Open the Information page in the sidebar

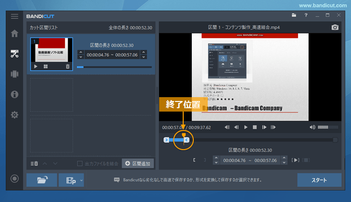tap(14, 94)
